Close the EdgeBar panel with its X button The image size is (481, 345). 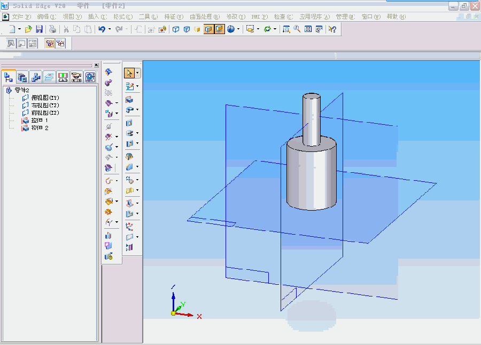(x=96, y=66)
